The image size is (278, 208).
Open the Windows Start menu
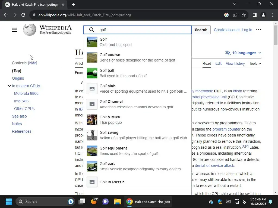(9, 201)
